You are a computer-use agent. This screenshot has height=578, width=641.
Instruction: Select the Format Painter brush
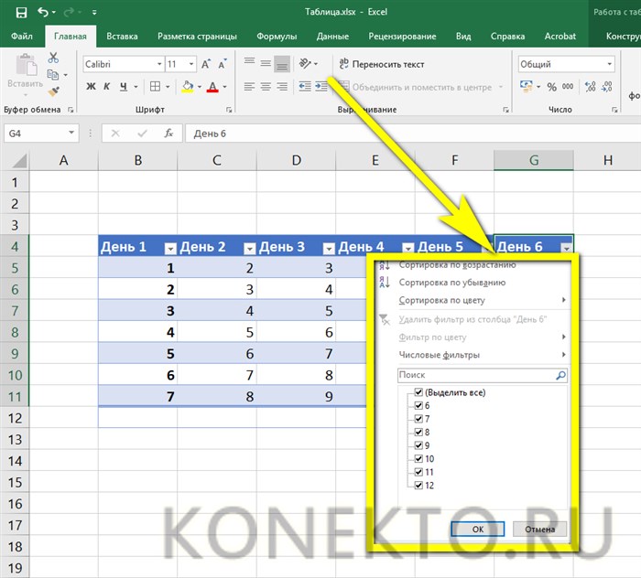click(53, 91)
